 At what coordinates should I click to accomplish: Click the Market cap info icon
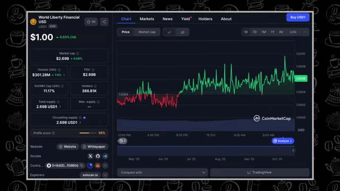78,54
